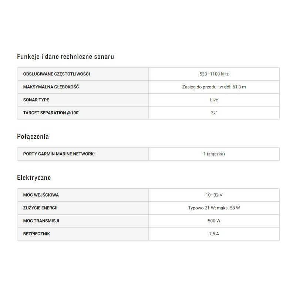Select the 'Obsługiwane częstotliwości' row label
This screenshot has height=296, width=296.
pos(56,74)
